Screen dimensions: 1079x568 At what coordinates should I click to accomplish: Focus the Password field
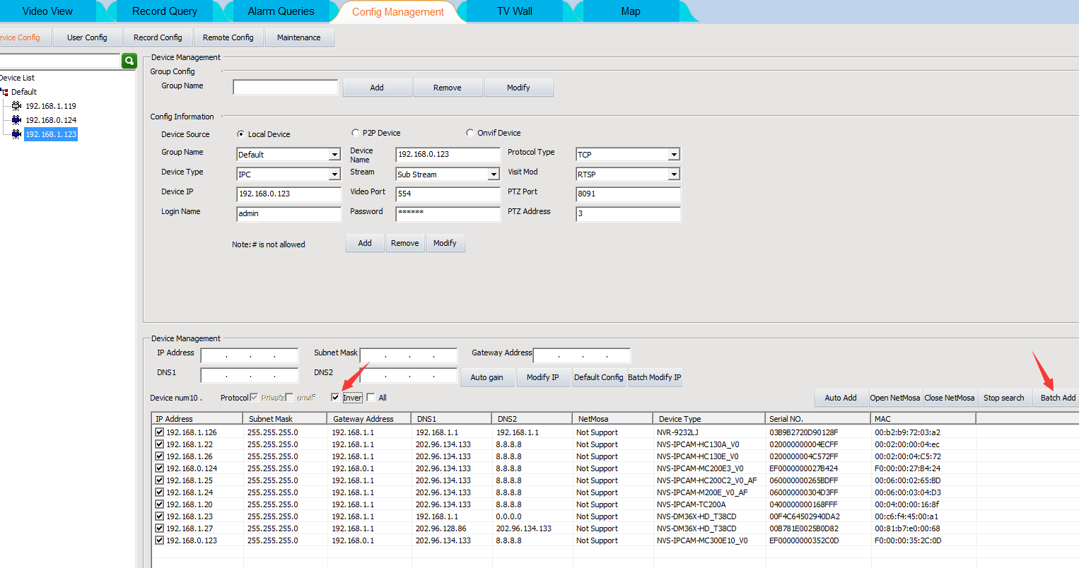(x=448, y=213)
